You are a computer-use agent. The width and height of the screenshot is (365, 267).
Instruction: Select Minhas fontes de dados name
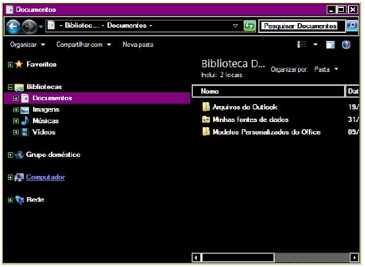click(250, 120)
